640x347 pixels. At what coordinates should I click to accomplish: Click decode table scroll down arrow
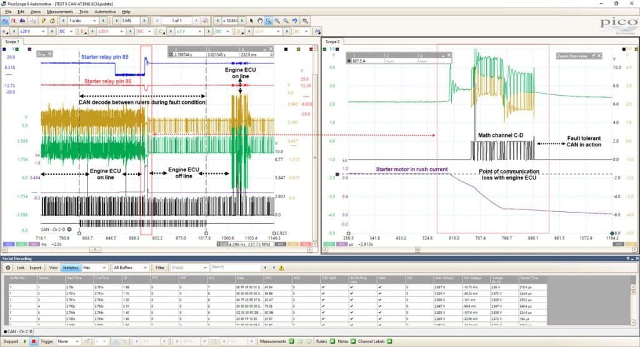coord(632,323)
